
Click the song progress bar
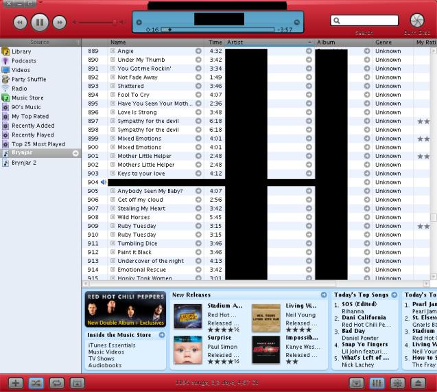coord(217,30)
